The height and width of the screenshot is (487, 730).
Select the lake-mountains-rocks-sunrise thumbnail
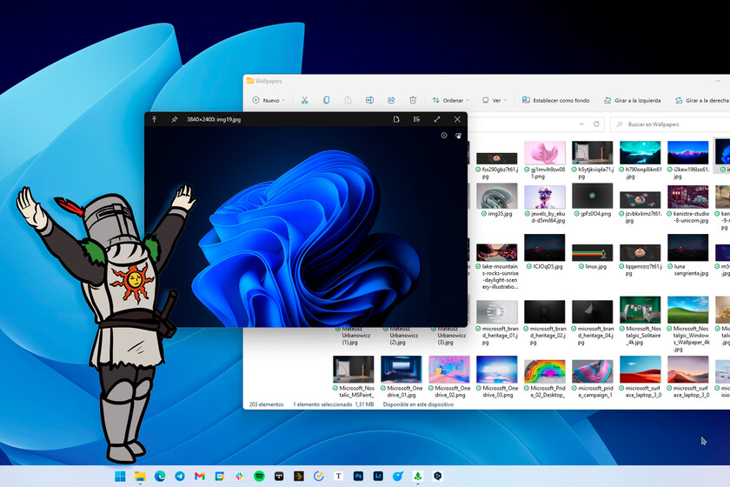click(x=497, y=252)
